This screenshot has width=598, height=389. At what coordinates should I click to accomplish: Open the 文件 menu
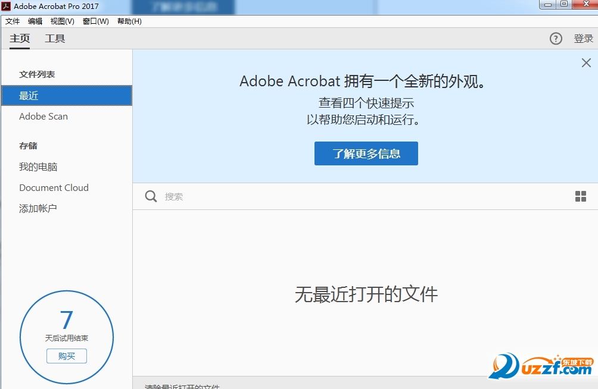coord(13,21)
